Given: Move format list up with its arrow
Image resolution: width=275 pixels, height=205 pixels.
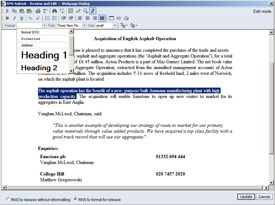Looking at the screenshot, I should pos(71,31).
